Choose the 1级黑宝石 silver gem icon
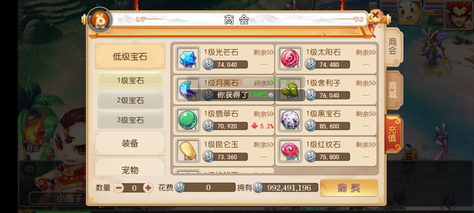 (290, 120)
